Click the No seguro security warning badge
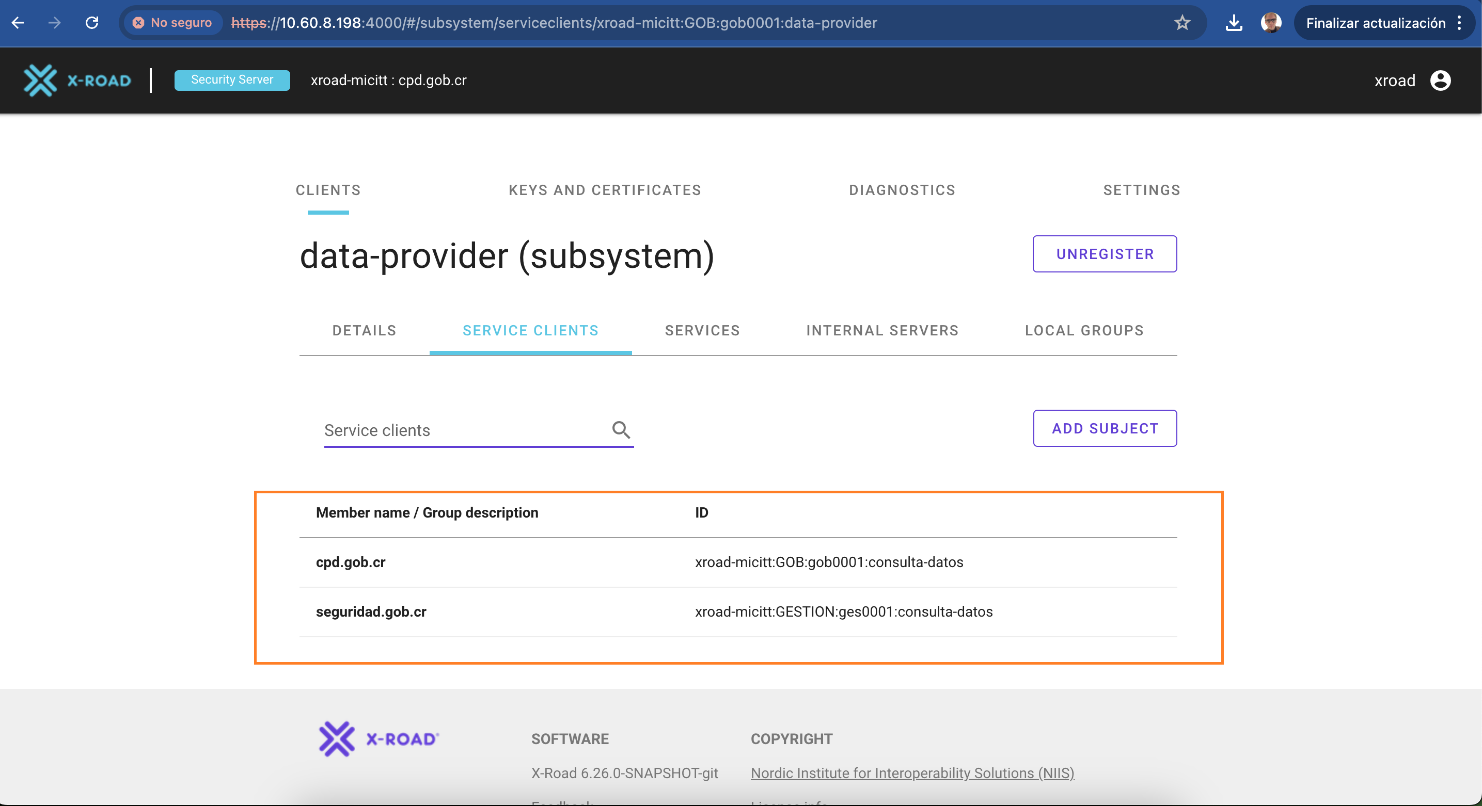Viewport: 1482px width, 806px height. [x=172, y=23]
